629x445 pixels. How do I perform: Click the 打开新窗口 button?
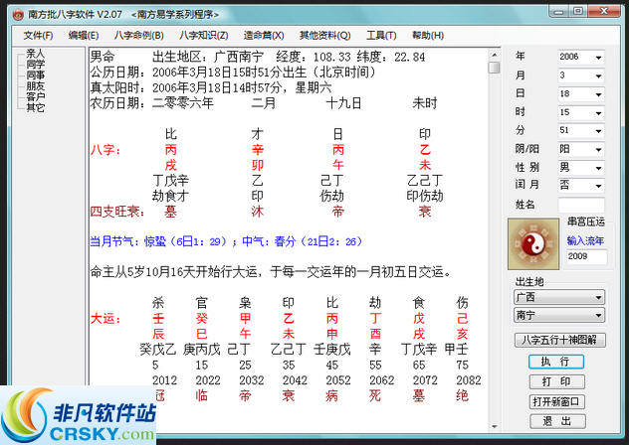pos(556,401)
